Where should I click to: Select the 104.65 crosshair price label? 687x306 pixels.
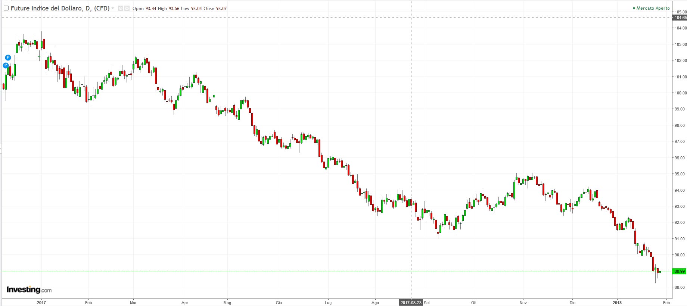680,18
